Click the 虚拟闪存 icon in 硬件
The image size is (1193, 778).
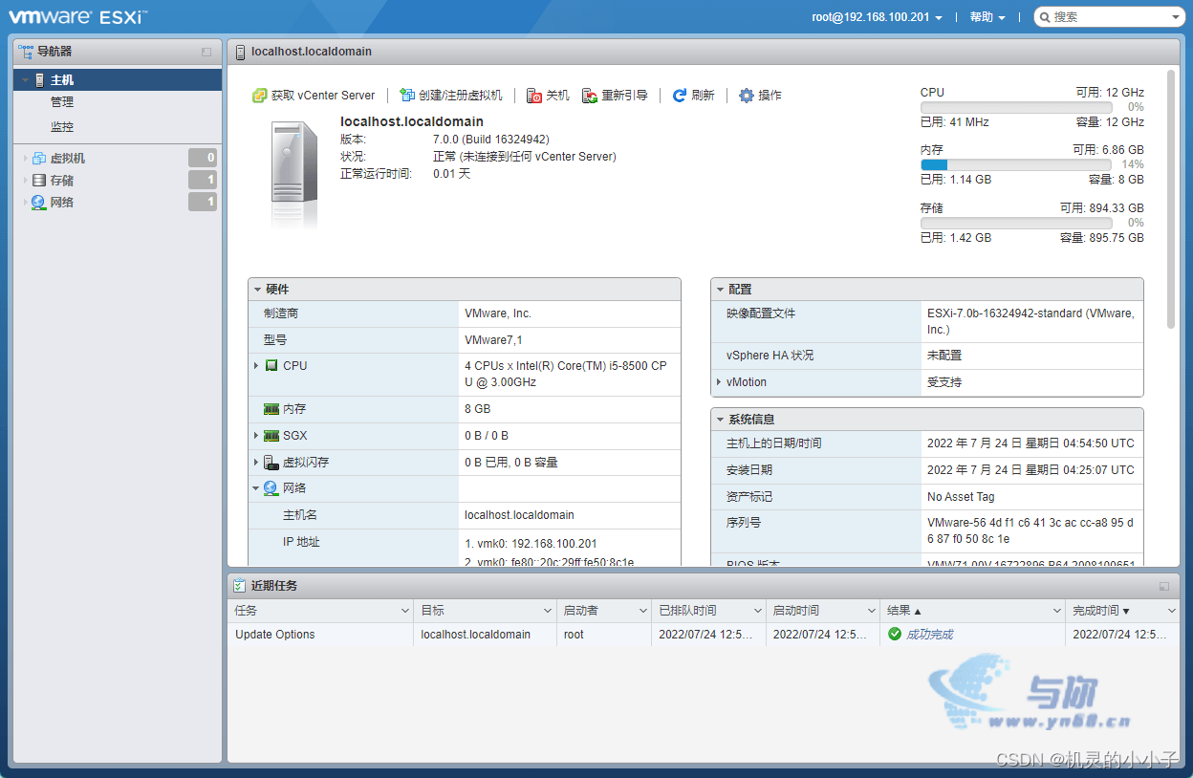click(x=271, y=463)
